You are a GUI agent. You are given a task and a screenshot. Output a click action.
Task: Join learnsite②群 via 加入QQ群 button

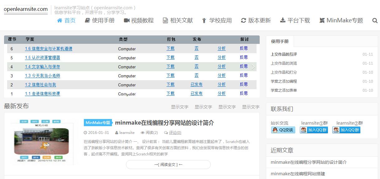tap(346, 130)
